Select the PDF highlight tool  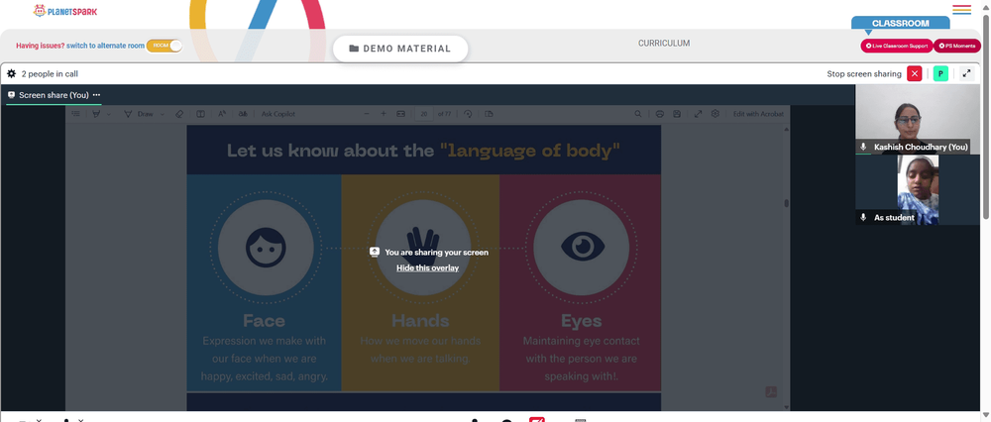point(96,114)
